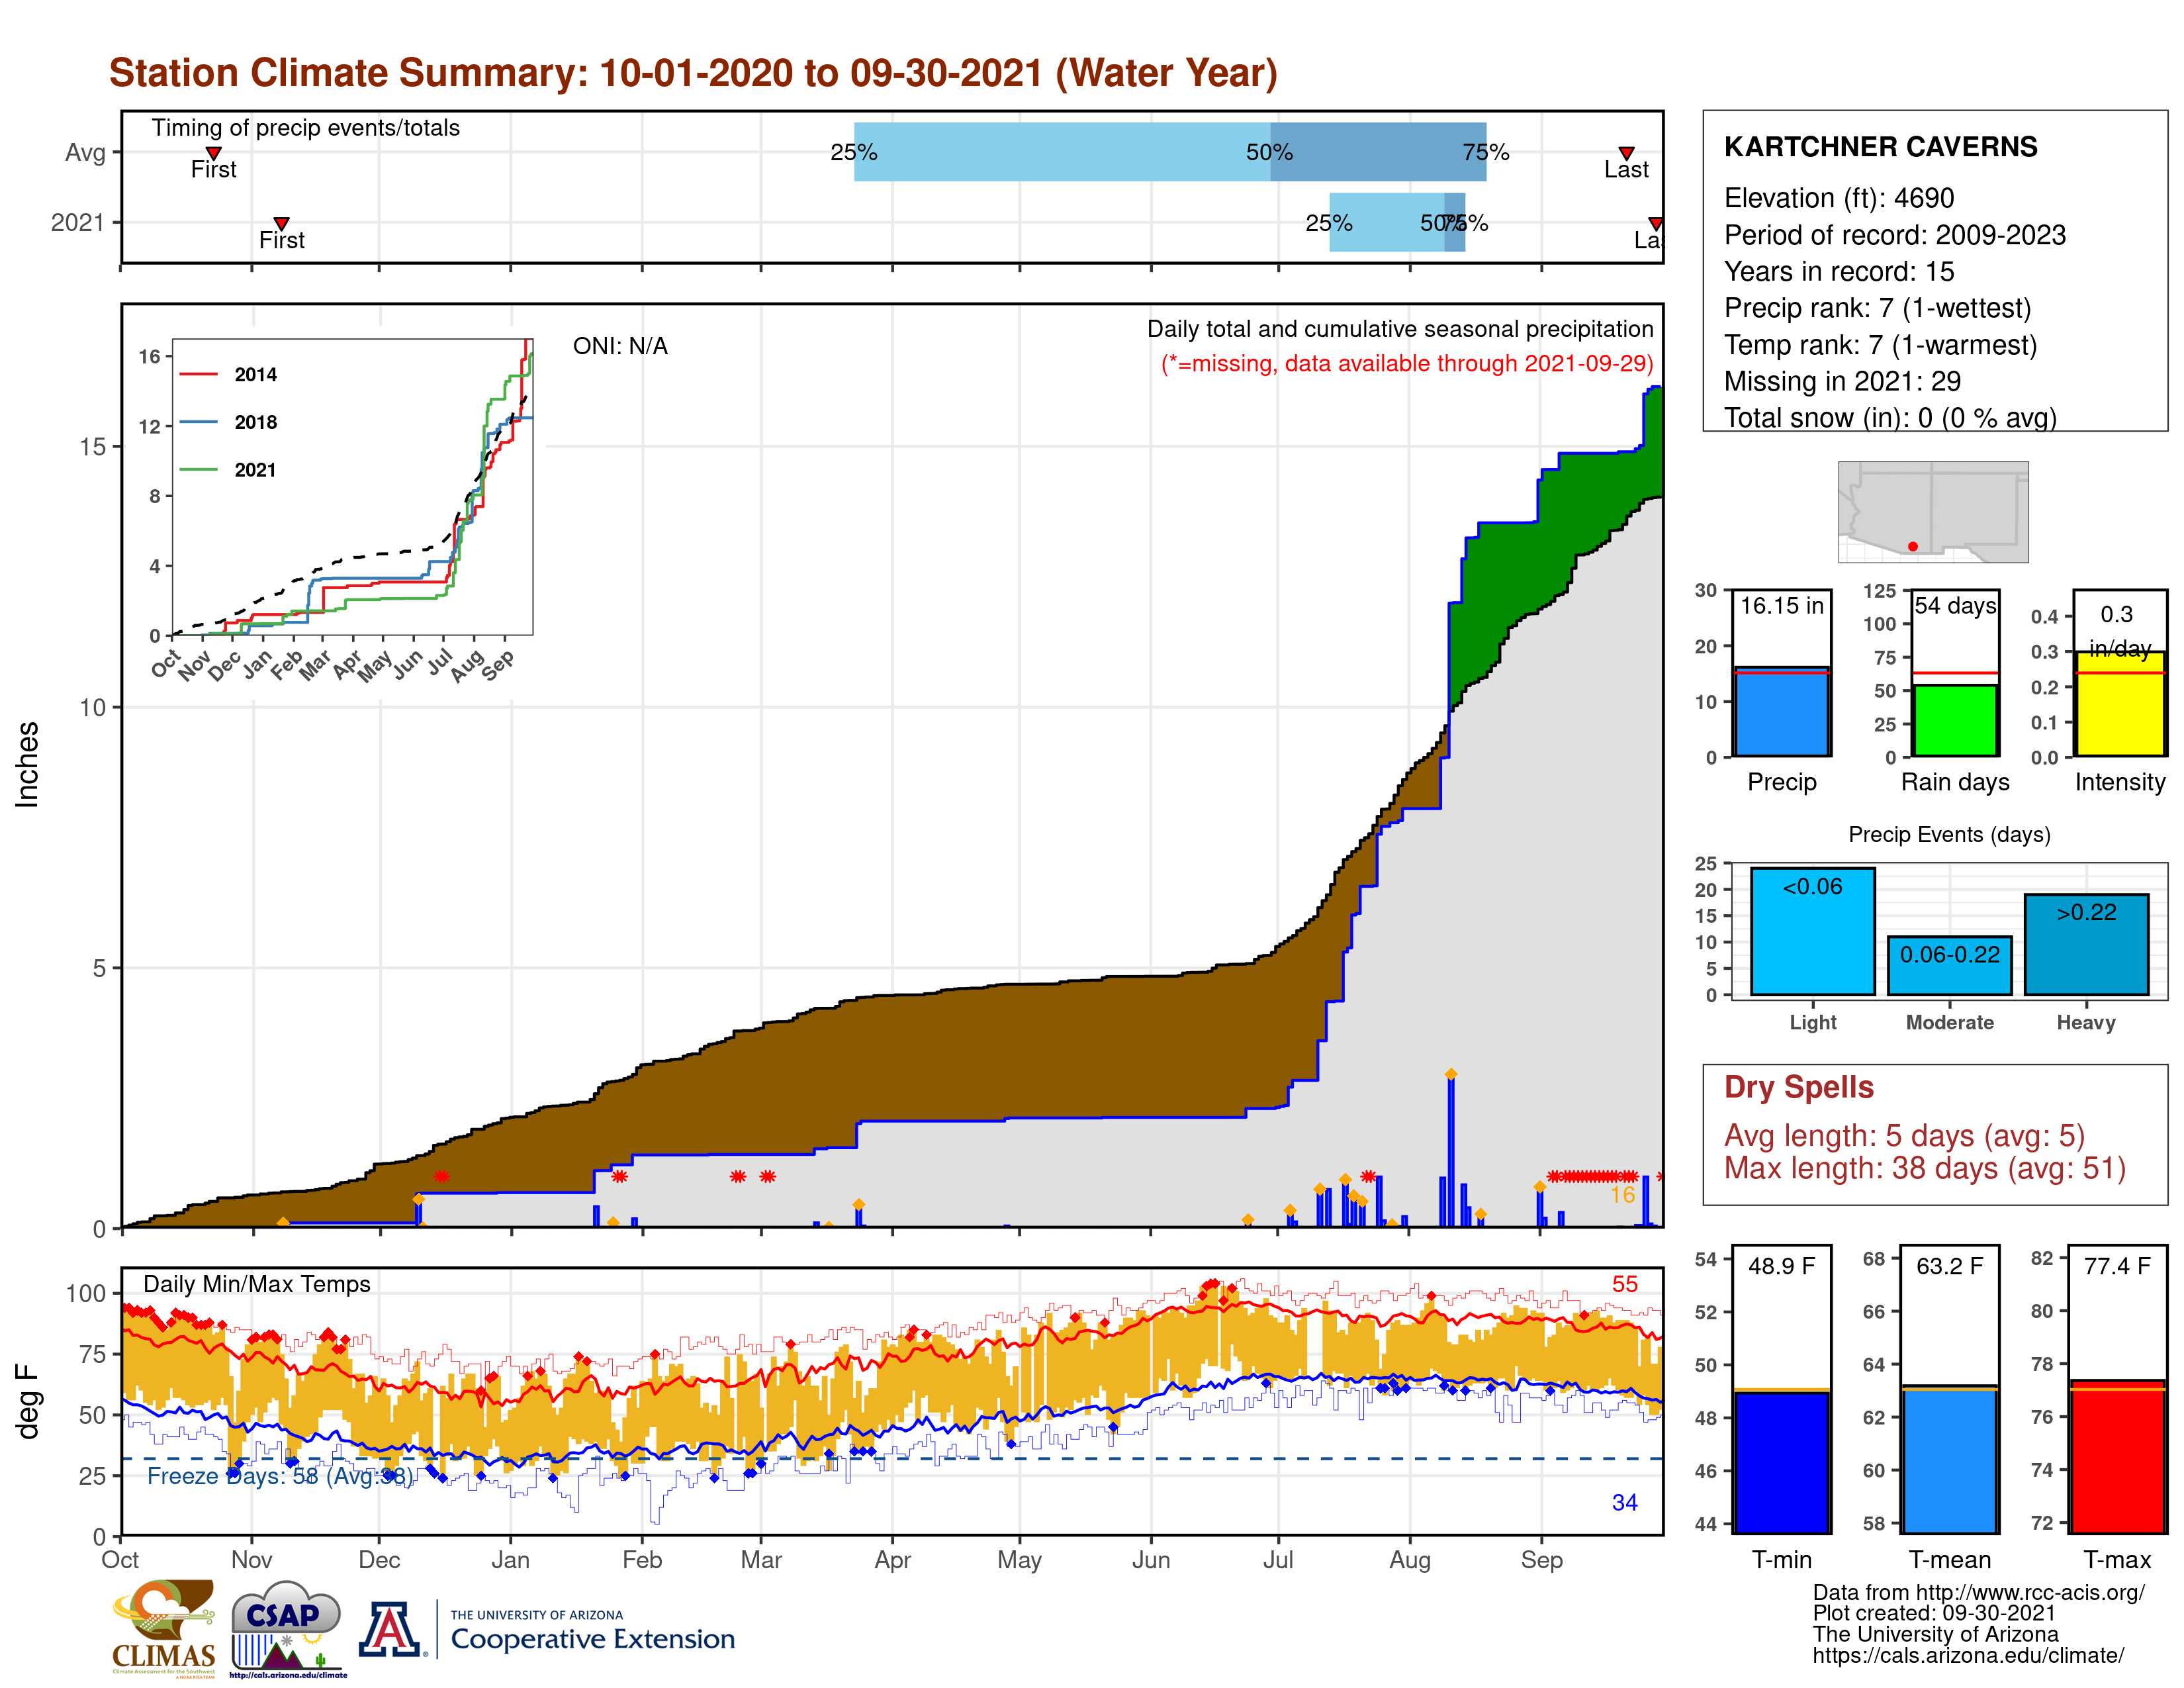Click the cals.arizona.edu/climate URL
Image resolution: width=2184 pixels, height=1688 pixels.
1968,1656
